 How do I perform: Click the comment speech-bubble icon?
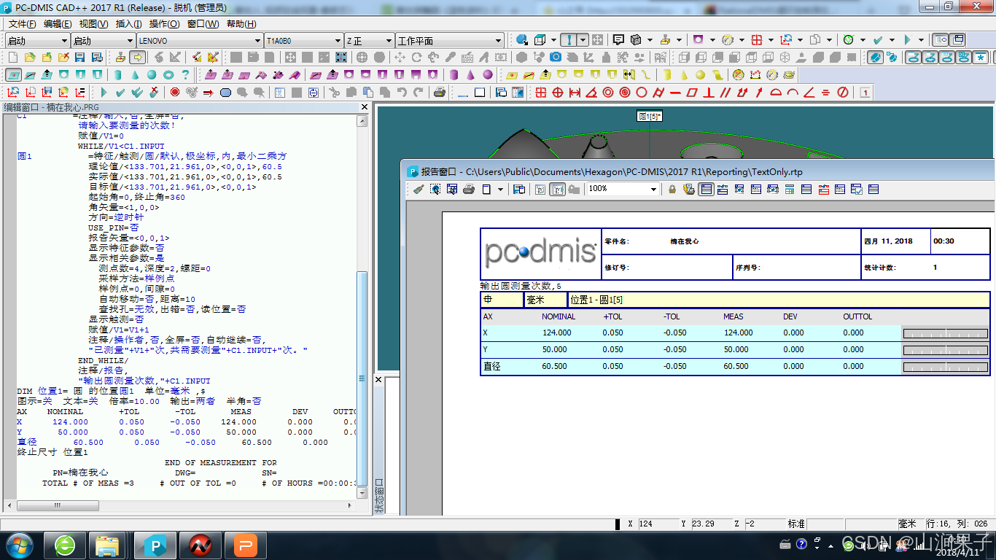point(618,40)
